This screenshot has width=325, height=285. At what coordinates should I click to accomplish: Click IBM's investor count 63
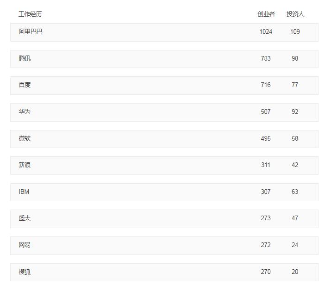tap(295, 192)
